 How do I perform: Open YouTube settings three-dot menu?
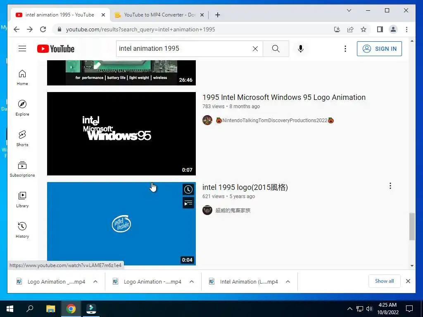pos(345,49)
